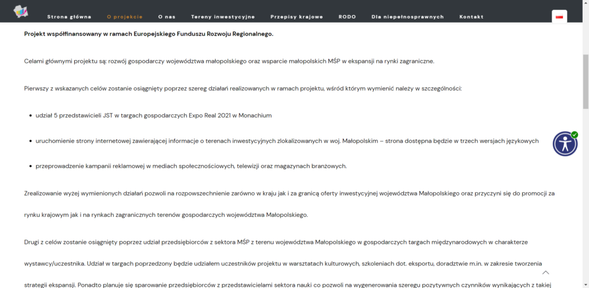The width and height of the screenshot is (589, 288).
Task: Open the Kontakt page
Action: 472,17
